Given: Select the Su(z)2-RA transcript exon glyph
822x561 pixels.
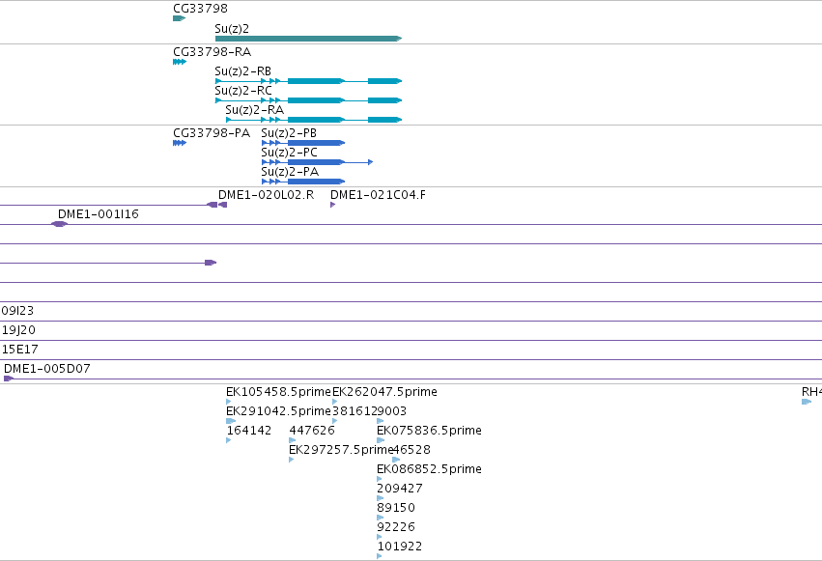Looking at the screenshot, I should point(314,120).
